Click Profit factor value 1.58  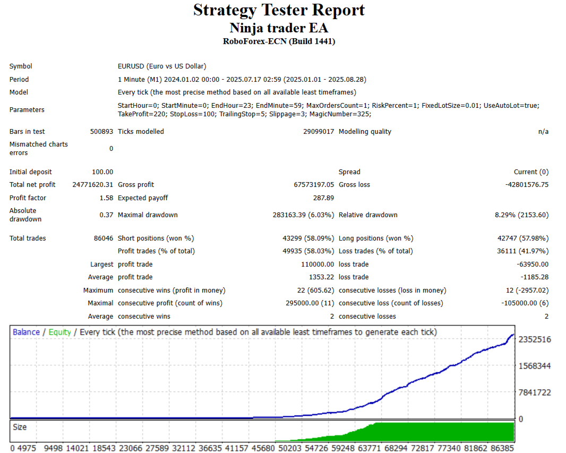tap(106, 198)
